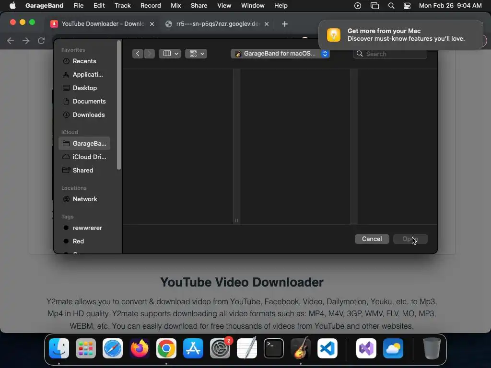Select Downloads in the sidebar
This screenshot has width=491, height=368.
[x=84, y=115]
